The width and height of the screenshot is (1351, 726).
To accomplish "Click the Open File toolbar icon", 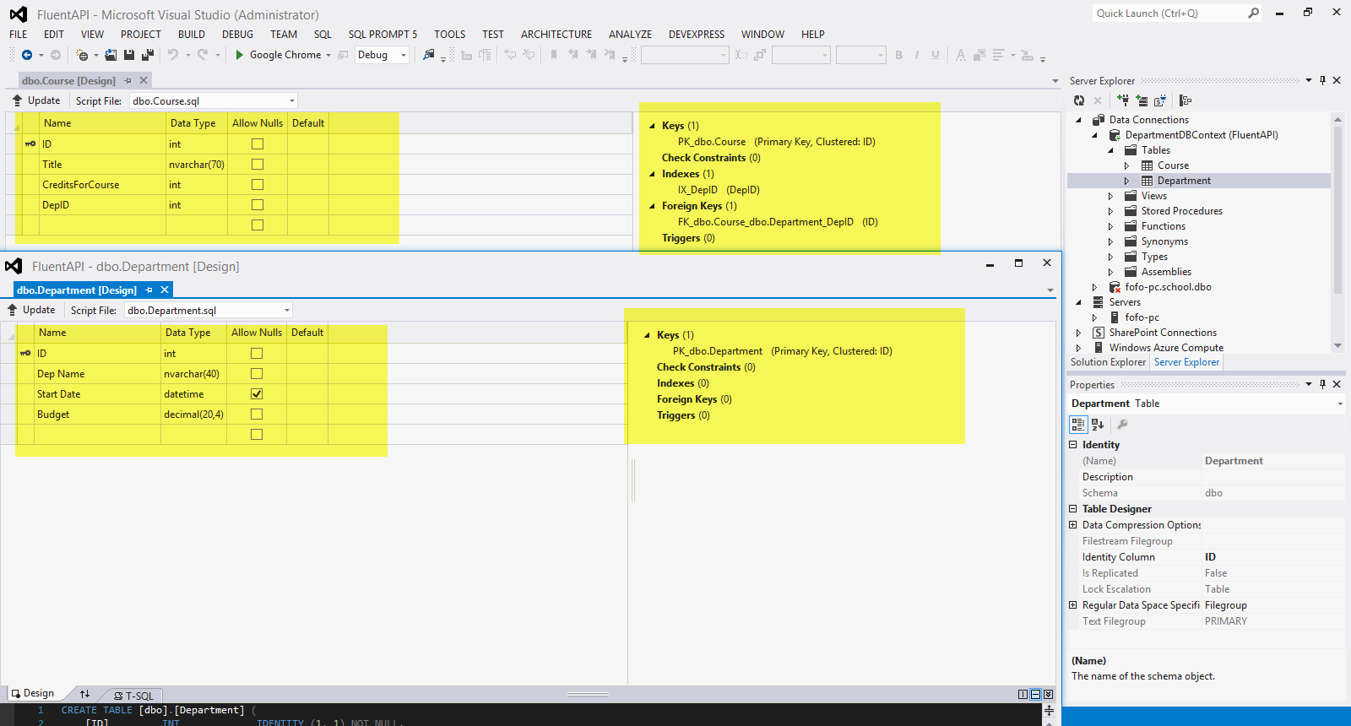I will [x=111, y=55].
